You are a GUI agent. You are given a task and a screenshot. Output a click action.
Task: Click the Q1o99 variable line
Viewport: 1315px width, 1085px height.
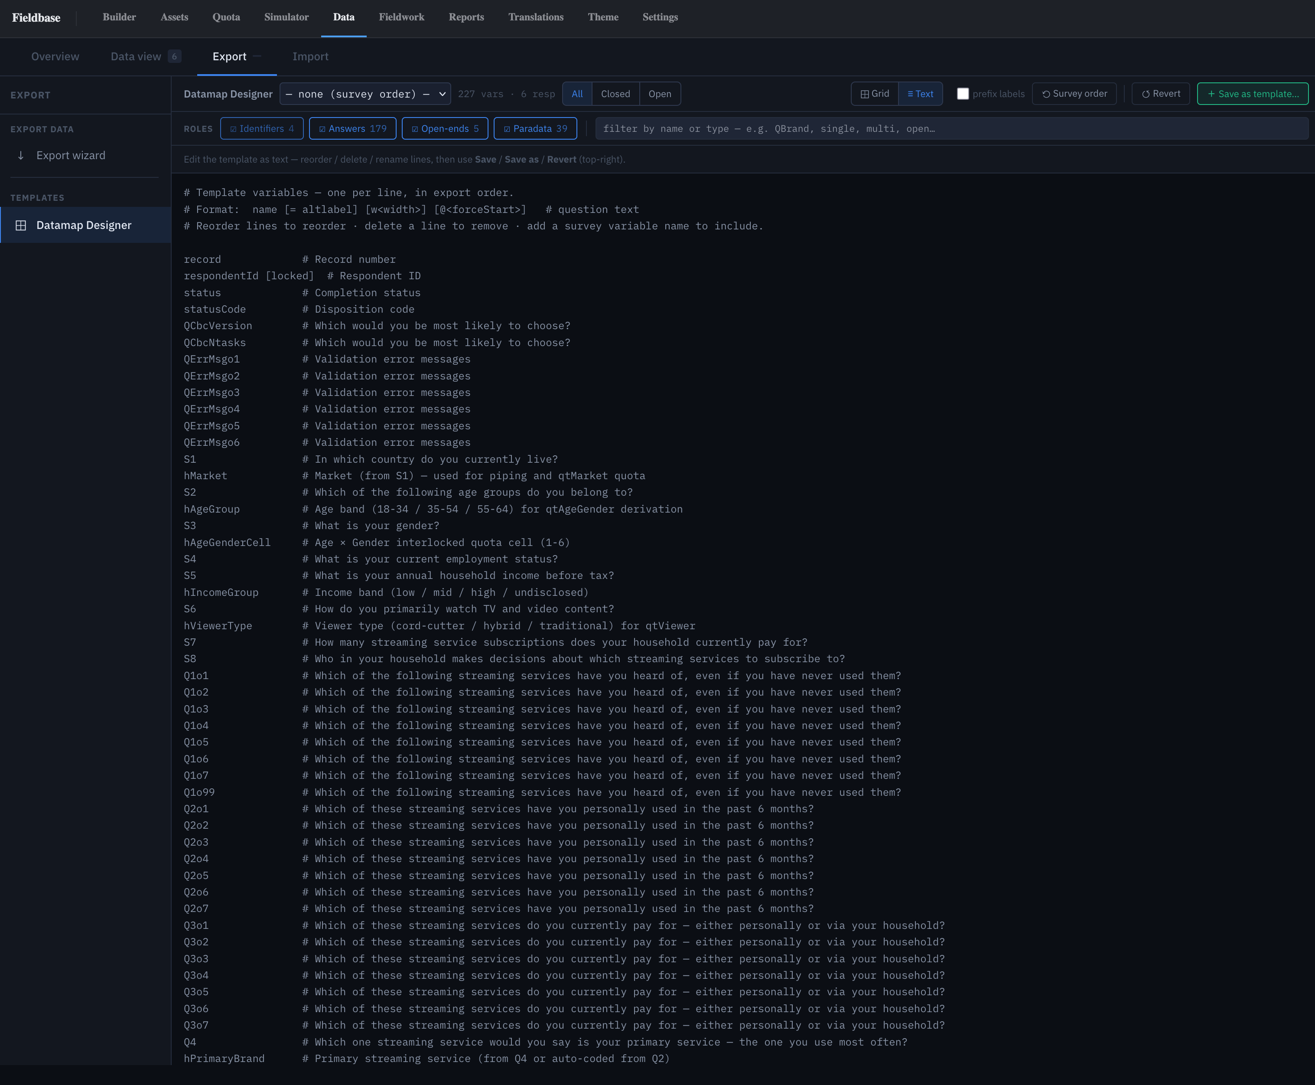(542, 792)
